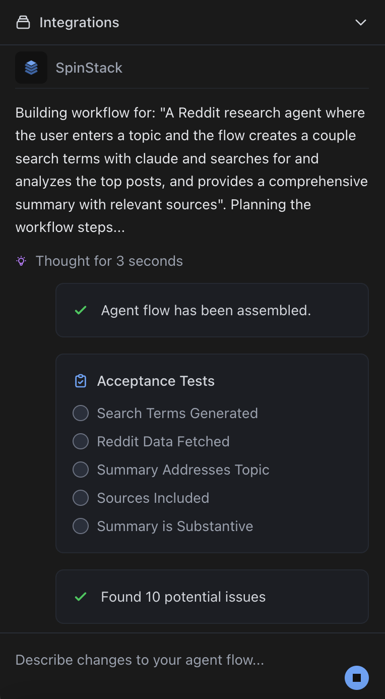This screenshot has width=385, height=699.
Task: Click the SpinStack title text
Action: pos(89,68)
